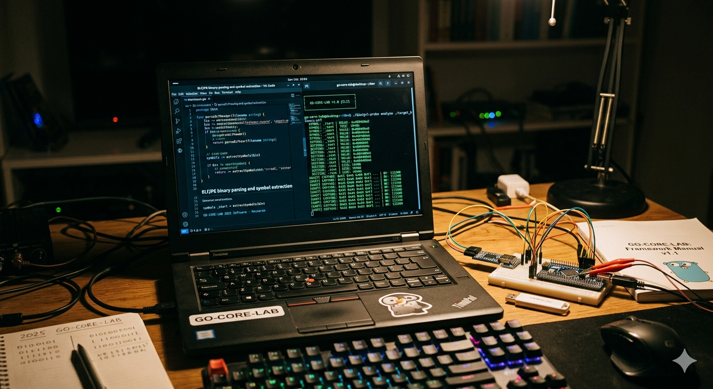The height and width of the screenshot is (389, 713).
Task: Open the terminal app menu from its titlebar icon
Action: [307, 86]
